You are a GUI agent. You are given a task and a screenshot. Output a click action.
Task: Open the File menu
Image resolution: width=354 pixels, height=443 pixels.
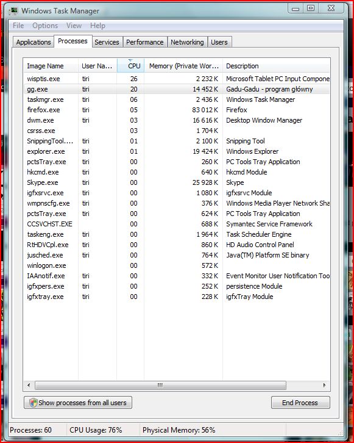(x=18, y=26)
